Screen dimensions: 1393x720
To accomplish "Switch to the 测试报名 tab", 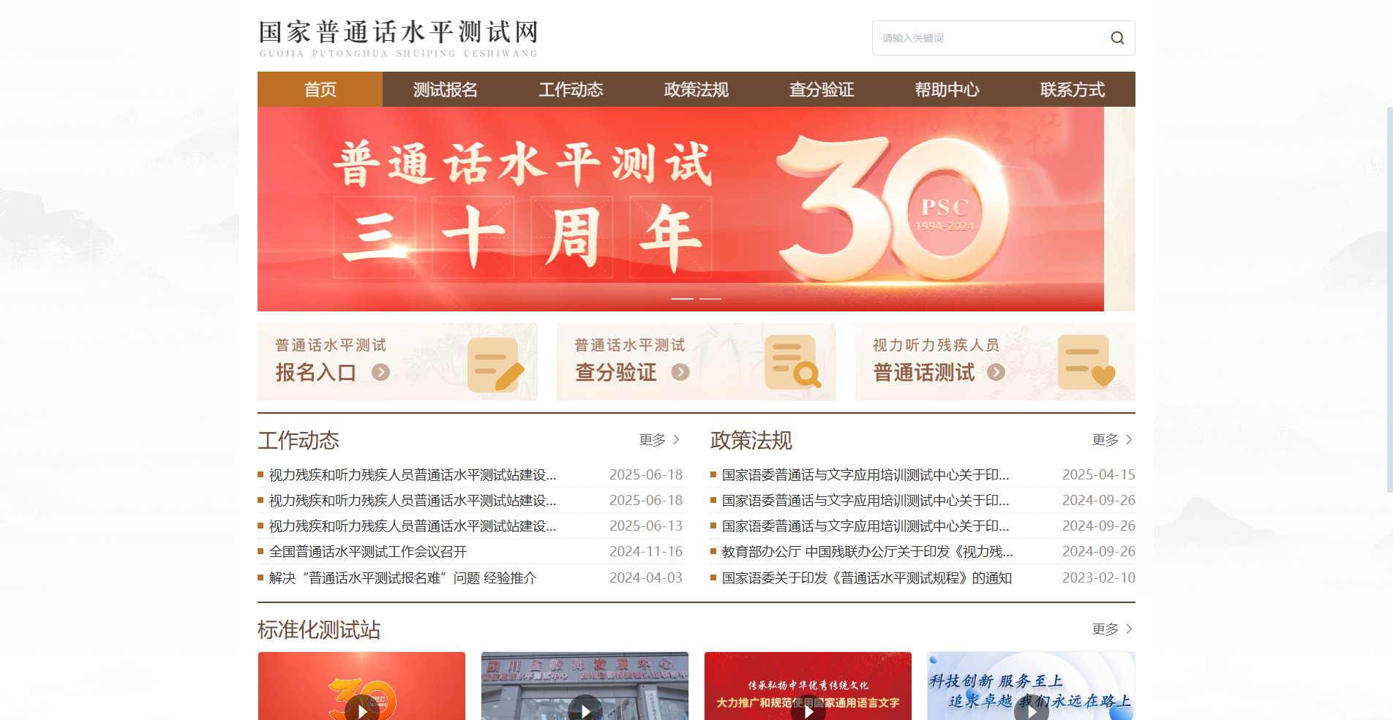I will pyautogui.click(x=445, y=89).
